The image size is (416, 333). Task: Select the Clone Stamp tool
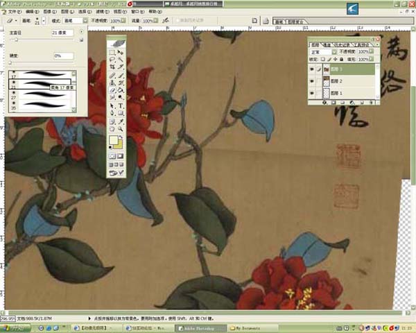(112, 83)
